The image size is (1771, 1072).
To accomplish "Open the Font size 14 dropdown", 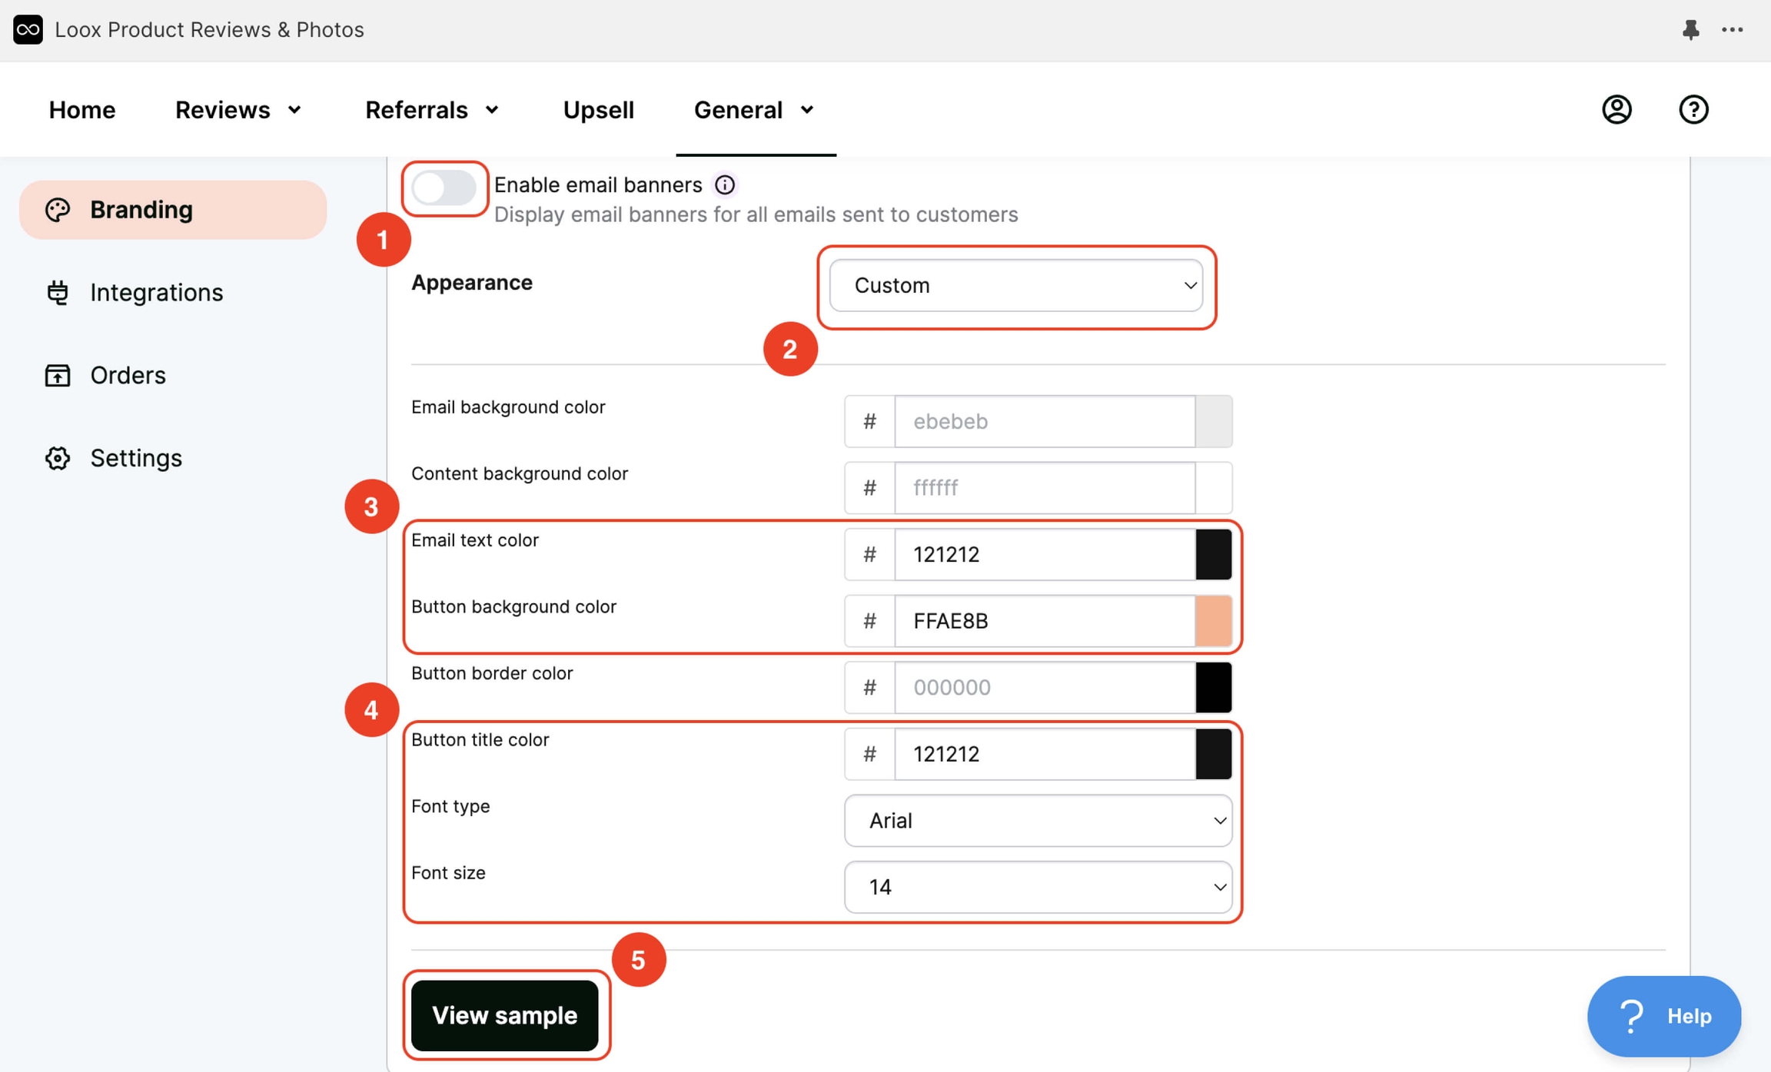I will coord(1037,887).
